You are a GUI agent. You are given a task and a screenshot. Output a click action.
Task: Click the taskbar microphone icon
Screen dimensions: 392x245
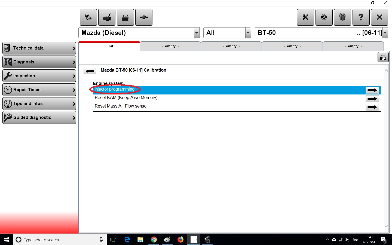click(x=101, y=240)
